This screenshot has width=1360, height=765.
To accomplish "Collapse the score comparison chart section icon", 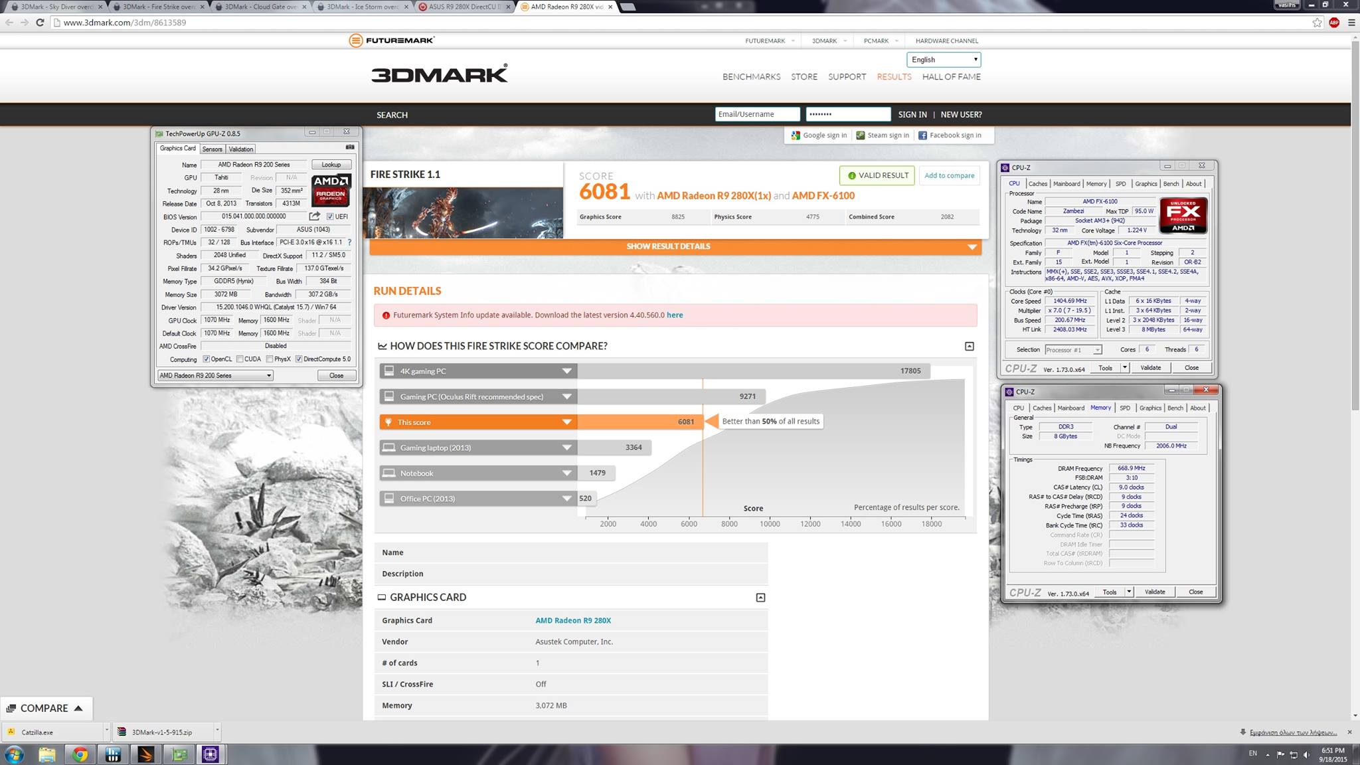I will 970,346.
